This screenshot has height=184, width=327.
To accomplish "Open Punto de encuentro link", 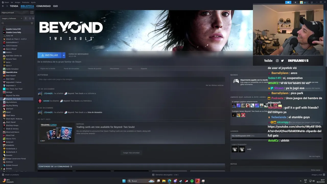I will (x=72, y=68).
